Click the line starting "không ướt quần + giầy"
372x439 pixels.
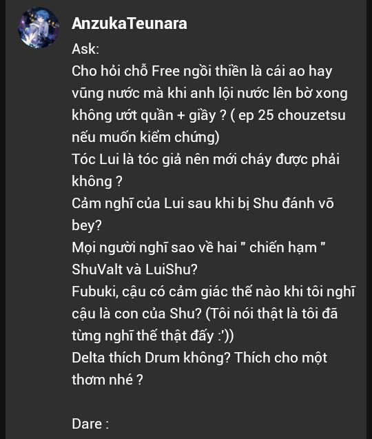pos(209,115)
